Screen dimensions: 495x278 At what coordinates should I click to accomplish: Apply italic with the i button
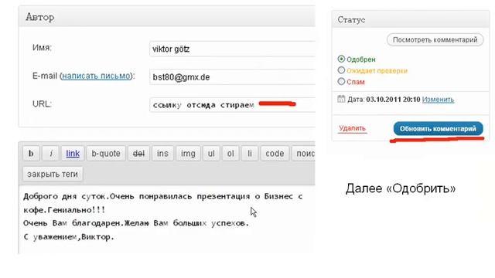click(51, 154)
